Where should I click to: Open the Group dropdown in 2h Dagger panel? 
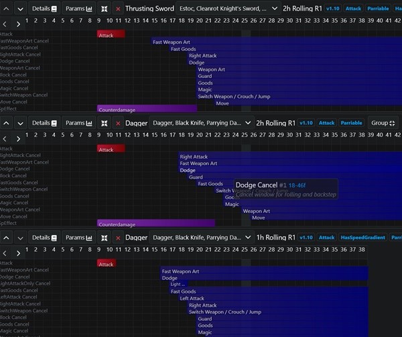383,123
